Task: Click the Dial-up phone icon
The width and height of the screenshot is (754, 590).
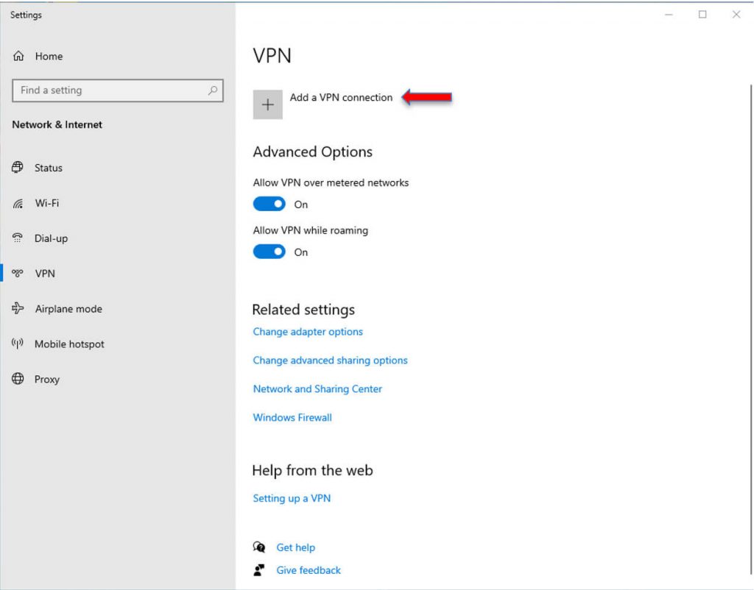Action: (18, 238)
